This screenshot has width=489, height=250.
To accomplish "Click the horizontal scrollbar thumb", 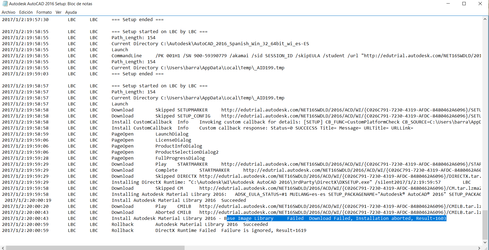I will (95, 248).
